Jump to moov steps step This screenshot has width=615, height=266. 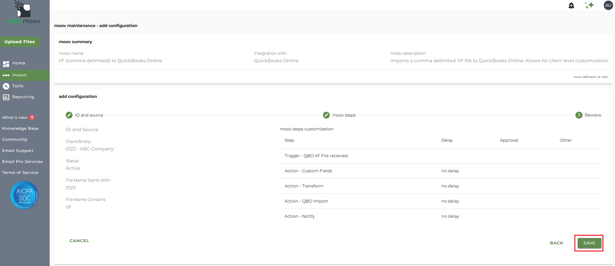point(344,115)
